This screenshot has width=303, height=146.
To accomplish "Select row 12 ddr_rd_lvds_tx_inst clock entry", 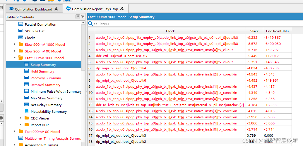I will (x=170, y=105).
